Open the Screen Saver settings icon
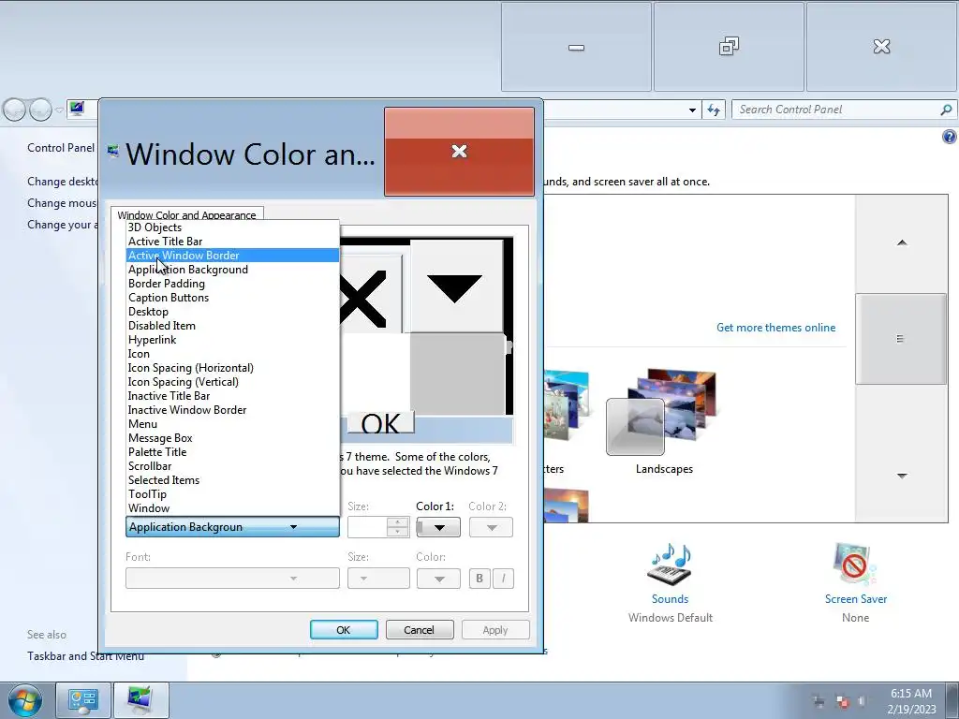Viewport: 959px width, 719px height. (x=855, y=565)
